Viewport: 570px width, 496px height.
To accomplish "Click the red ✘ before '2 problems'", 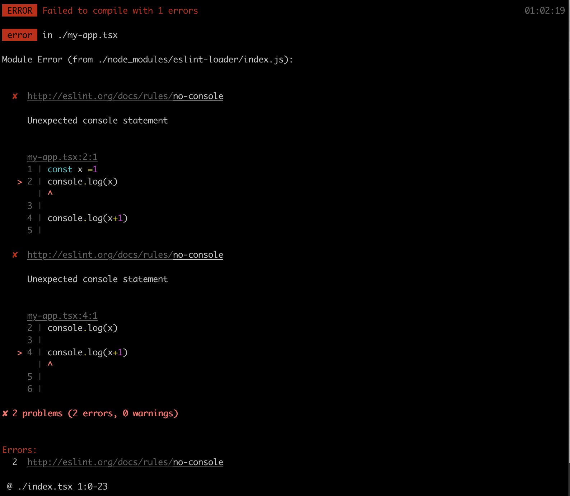I will coord(5,413).
